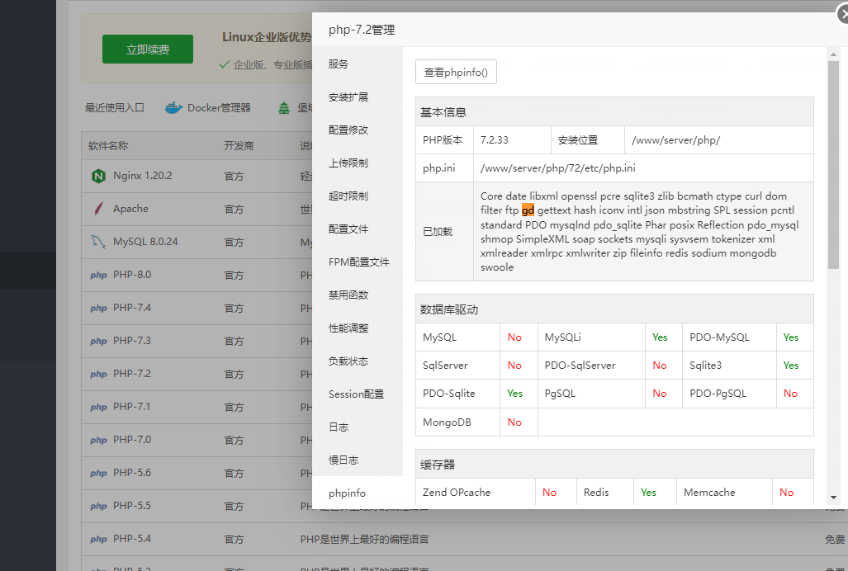Click the 软件名称 column header
The height and width of the screenshot is (571, 848).
click(108, 146)
